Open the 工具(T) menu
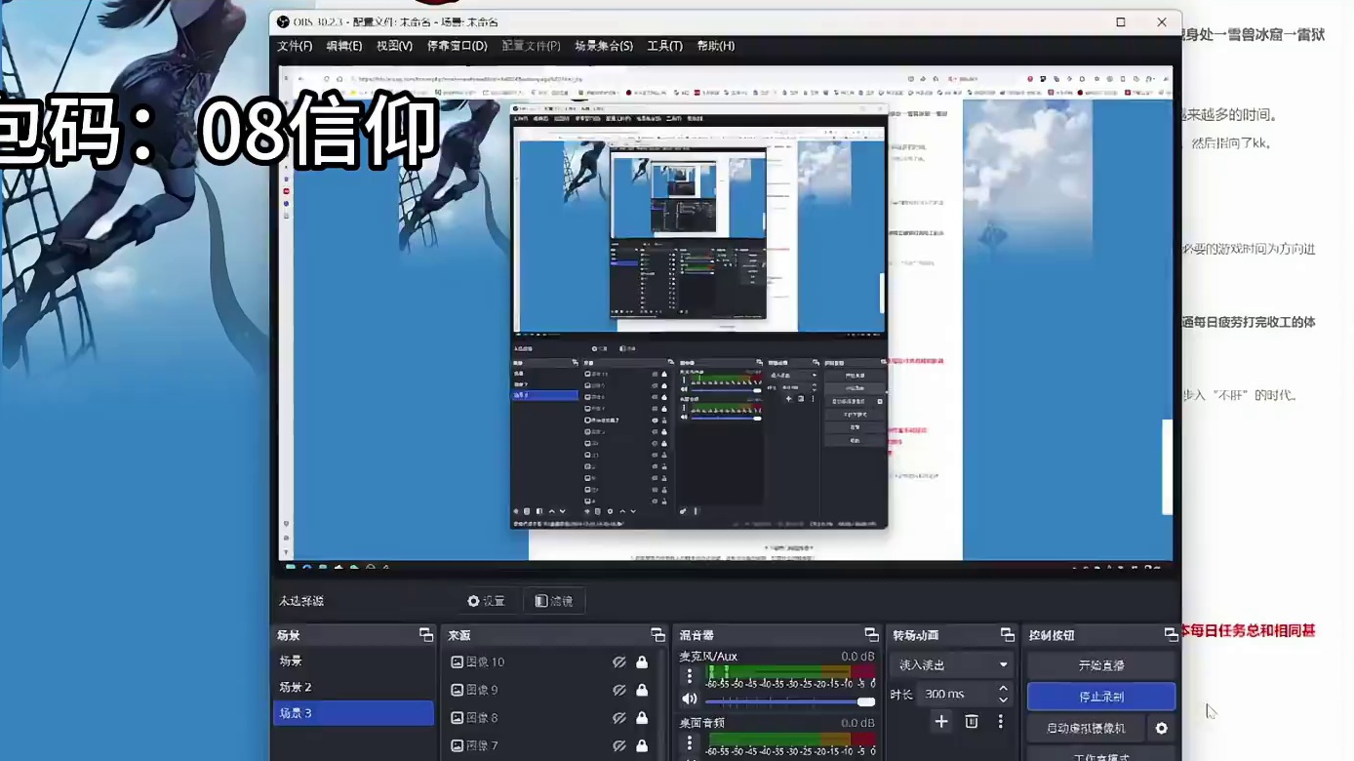 point(664,46)
